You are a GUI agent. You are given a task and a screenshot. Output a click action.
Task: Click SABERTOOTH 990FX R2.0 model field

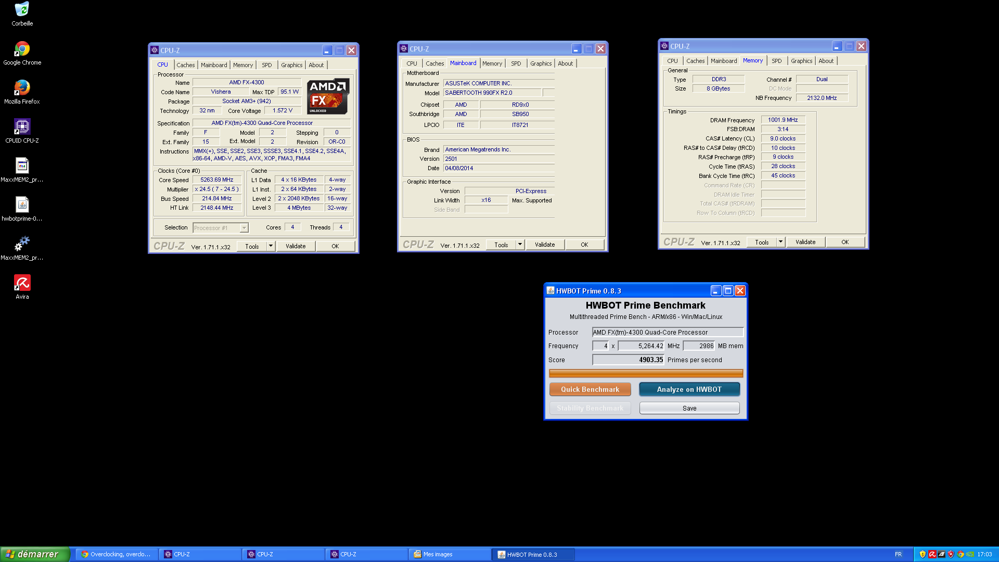pos(492,93)
